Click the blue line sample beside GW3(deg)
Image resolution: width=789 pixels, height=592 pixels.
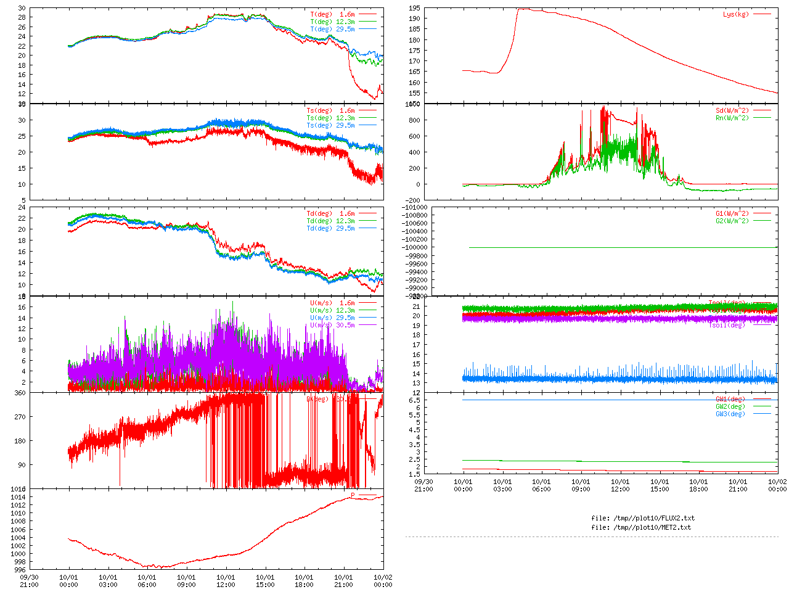(762, 414)
